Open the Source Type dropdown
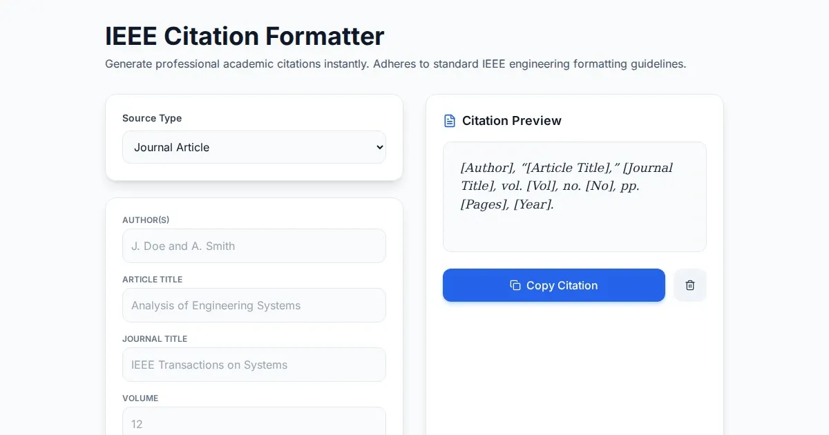Viewport: 829px width, 435px height. point(254,147)
